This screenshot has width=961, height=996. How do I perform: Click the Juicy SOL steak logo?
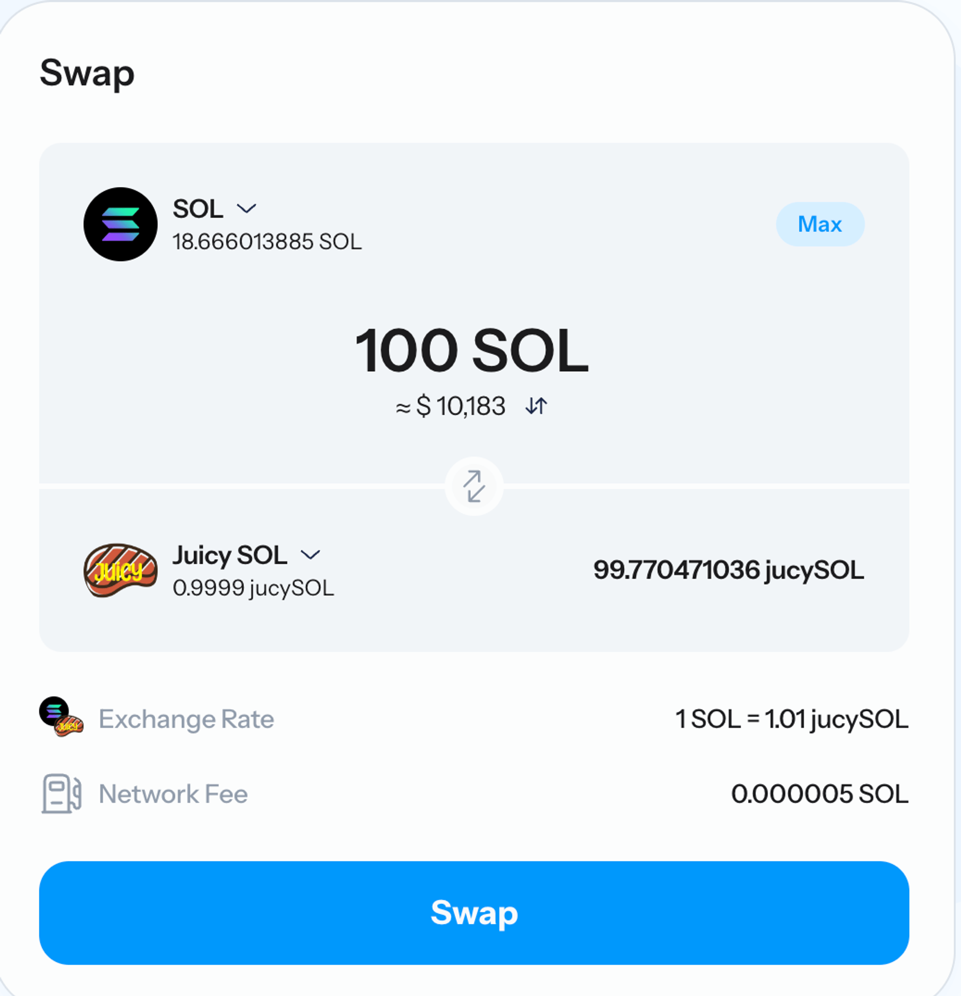121,570
